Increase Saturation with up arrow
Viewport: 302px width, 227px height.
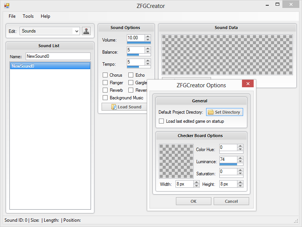click(240, 170)
